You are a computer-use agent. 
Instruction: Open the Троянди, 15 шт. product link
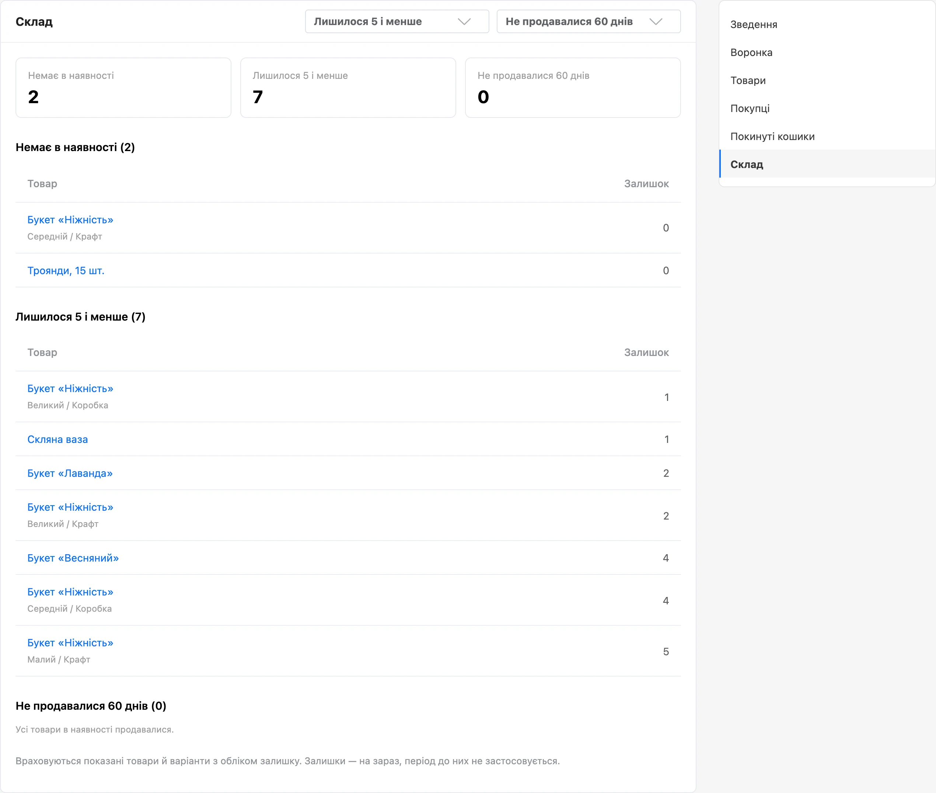click(x=66, y=270)
